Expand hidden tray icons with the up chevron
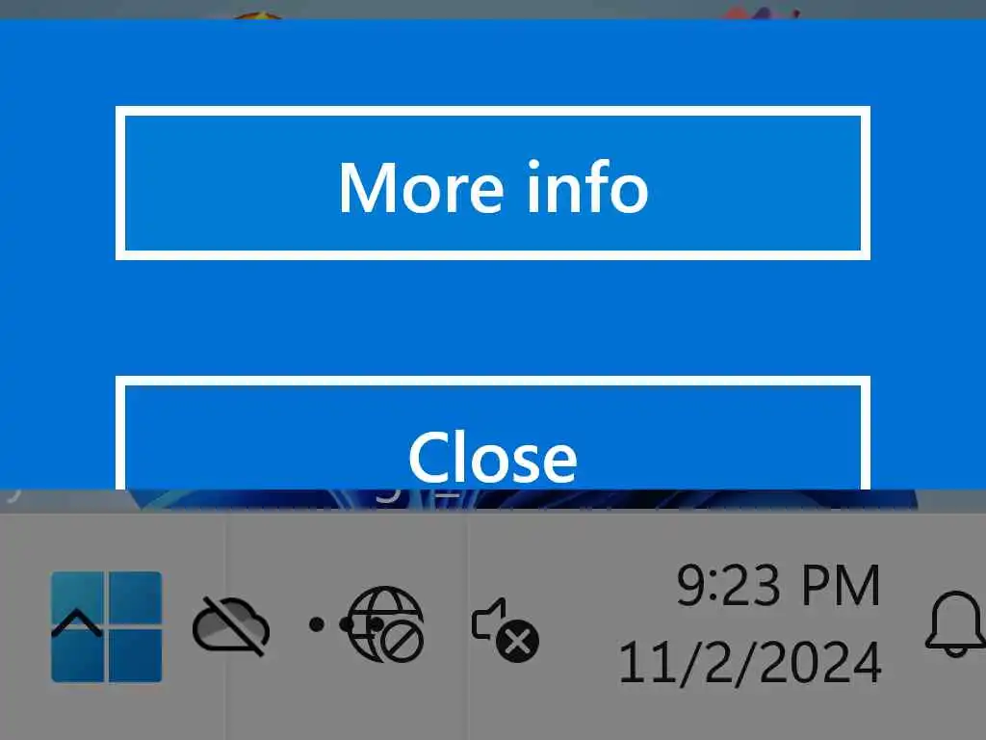The width and height of the screenshot is (986, 740). click(77, 623)
